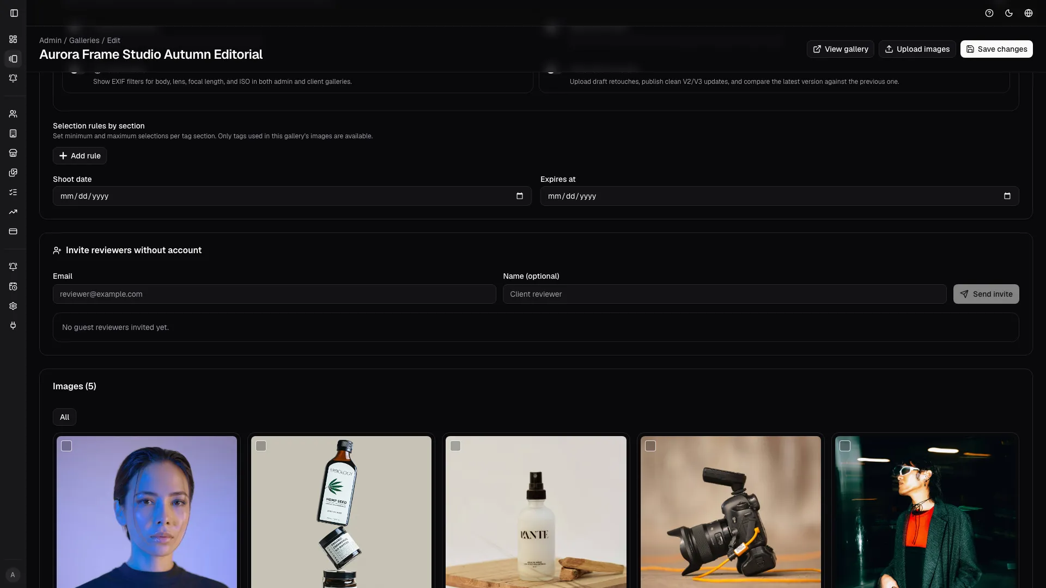Open the highlighted galleries icon in sidebar
Screen dimensions: 1046x588
(13, 59)
